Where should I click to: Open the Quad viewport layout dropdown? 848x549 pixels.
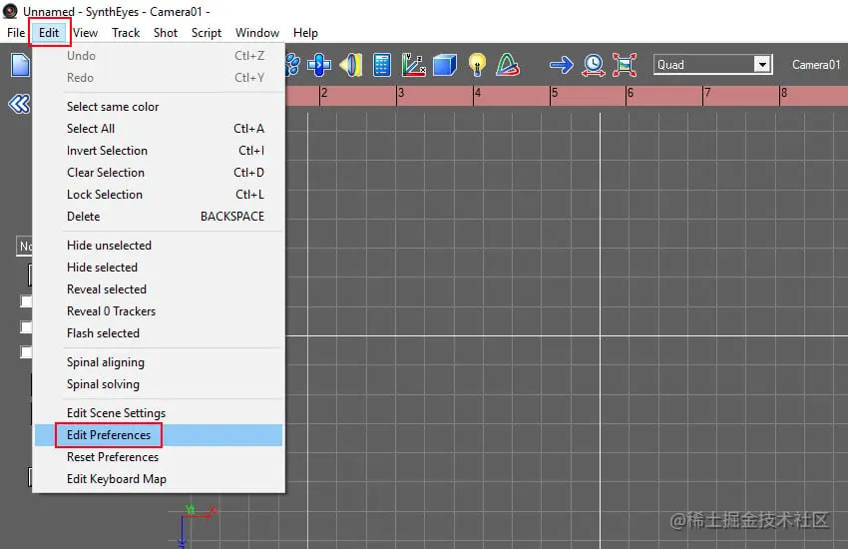pyautogui.click(x=712, y=64)
